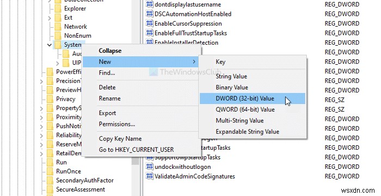The width and height of the screenshot is (381, 196).
Task: Select Binary Value in New submenu
Action: (253, 87)
